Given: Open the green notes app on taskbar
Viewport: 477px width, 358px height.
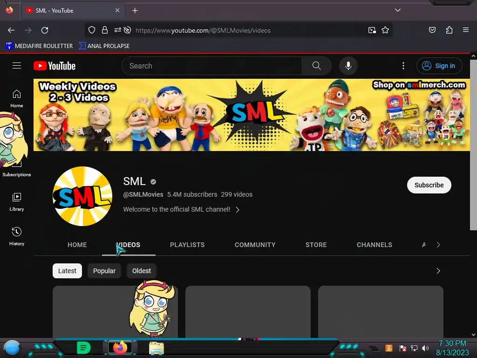Looking at the screenshot, I should 84,348.
